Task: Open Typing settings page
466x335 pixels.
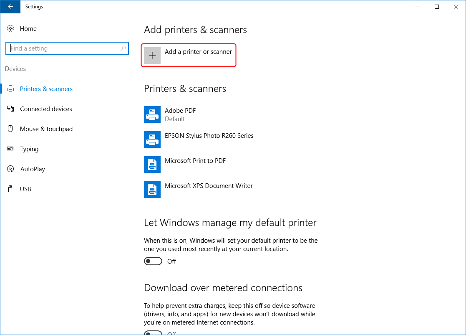Action: pyautogui.click(x=29, y=149)
